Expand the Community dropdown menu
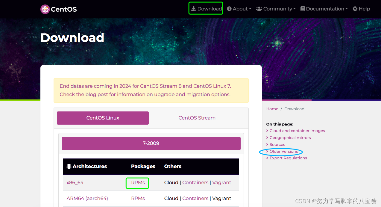Viewport: 381px width, 207px height. pos(276,9)
